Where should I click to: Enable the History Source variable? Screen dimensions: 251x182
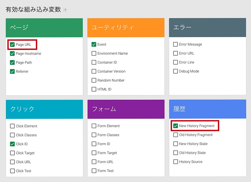(x=176, y=162)
